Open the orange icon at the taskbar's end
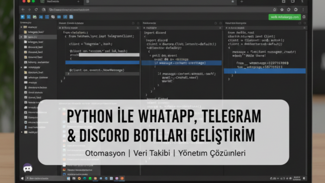325x183 pixels. 122,178
